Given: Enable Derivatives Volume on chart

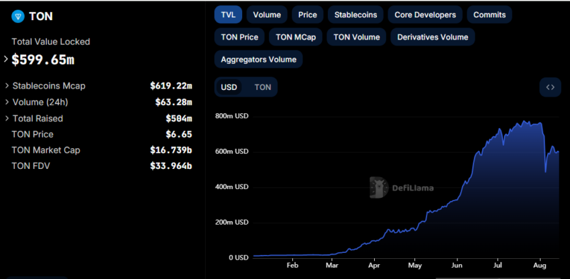Looking at the screenshot, I should (433, 37).
